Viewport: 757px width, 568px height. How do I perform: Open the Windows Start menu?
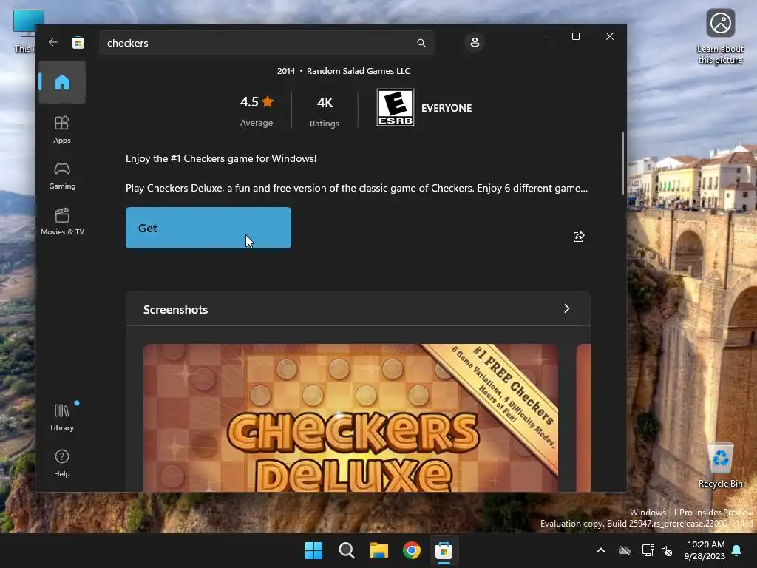pos(313,550)
